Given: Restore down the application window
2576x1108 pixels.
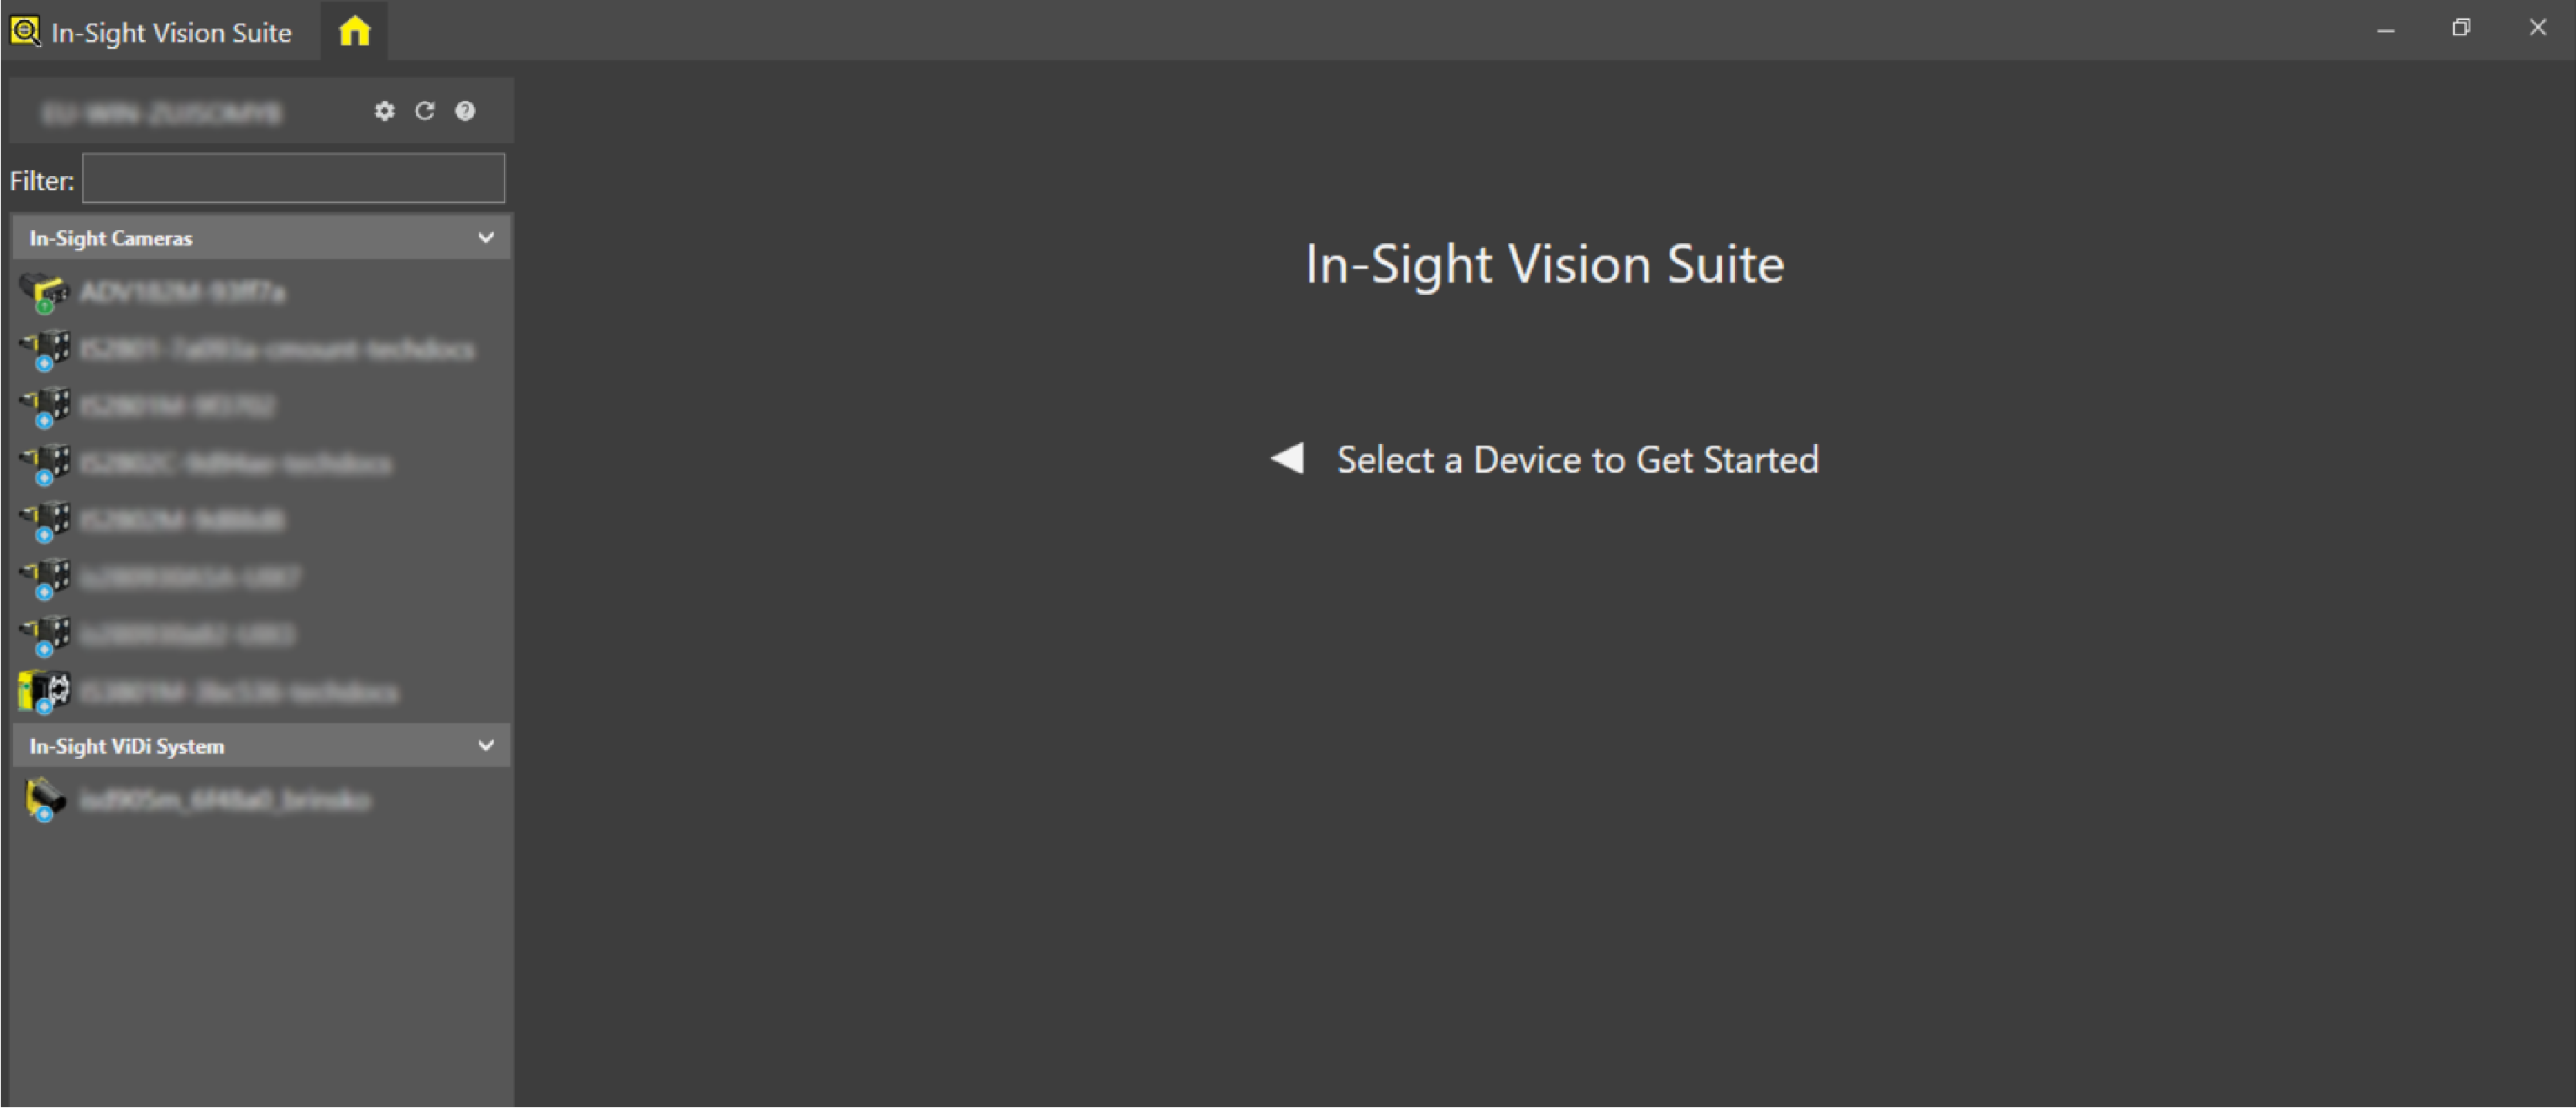Looking at the screenshot, I should click(2461, 29).
